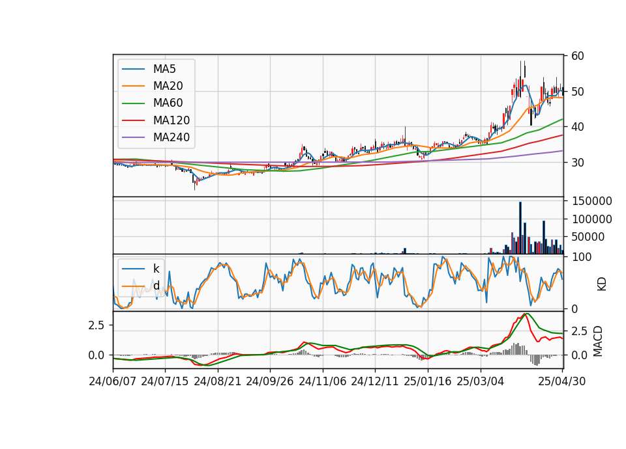Click the MA60 legend label
626x449 pixels.
click(168, 103)
